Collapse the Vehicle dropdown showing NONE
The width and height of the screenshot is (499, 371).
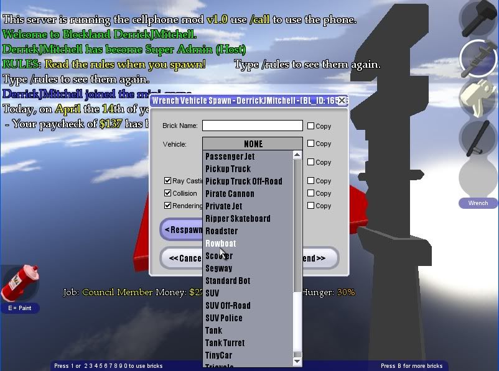253,144
